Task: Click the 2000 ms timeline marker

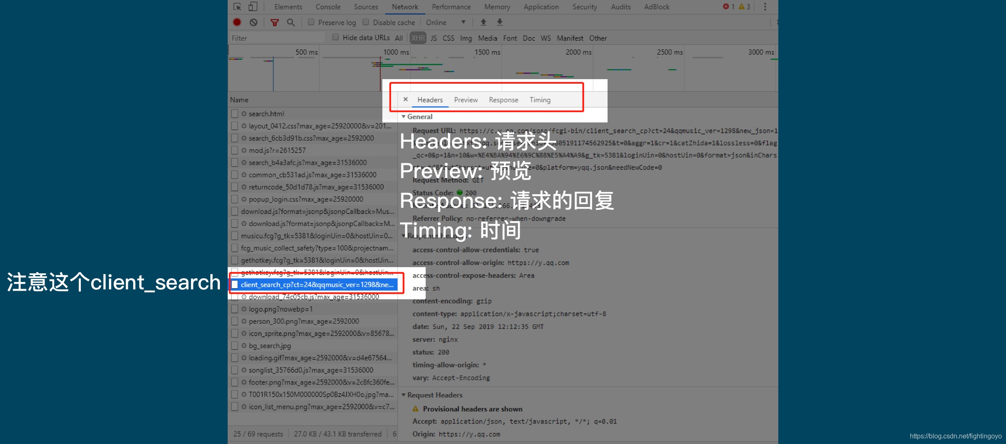Action: 578,52
